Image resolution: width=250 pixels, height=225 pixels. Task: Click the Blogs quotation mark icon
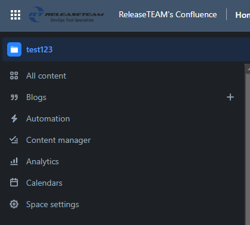tap(14, 97)
